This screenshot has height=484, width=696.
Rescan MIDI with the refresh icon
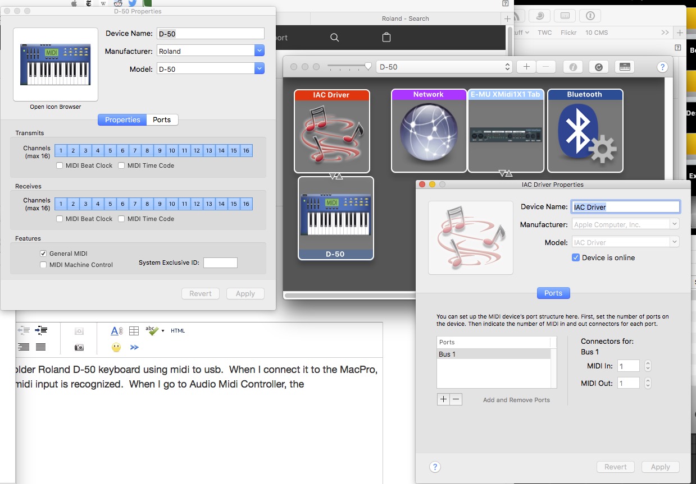tap(598, 66)
